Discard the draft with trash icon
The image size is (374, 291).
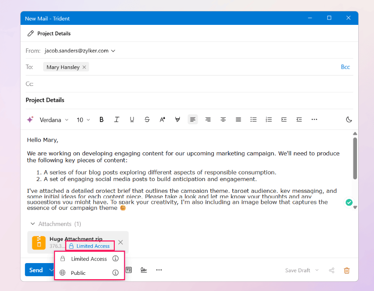(347, 270)
